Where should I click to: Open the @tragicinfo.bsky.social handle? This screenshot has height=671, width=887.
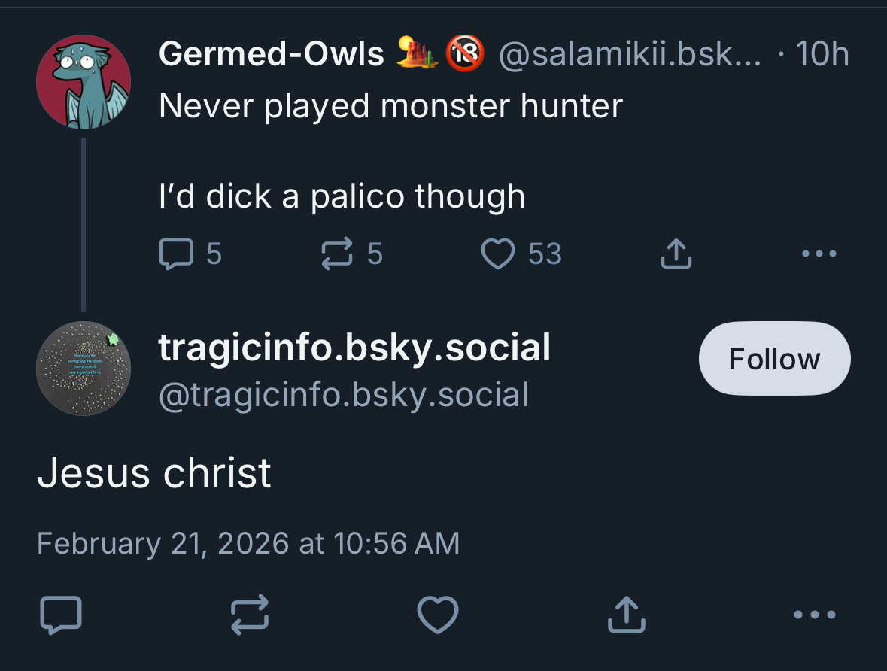tap(343, 395)
